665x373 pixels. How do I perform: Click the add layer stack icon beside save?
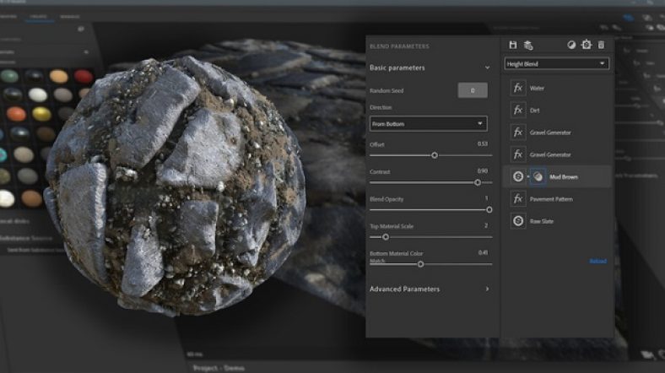528,45
